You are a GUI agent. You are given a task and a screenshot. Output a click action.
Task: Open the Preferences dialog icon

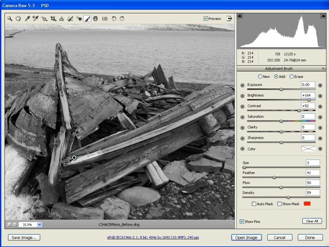pyautogui.click(x=105, y=19)
